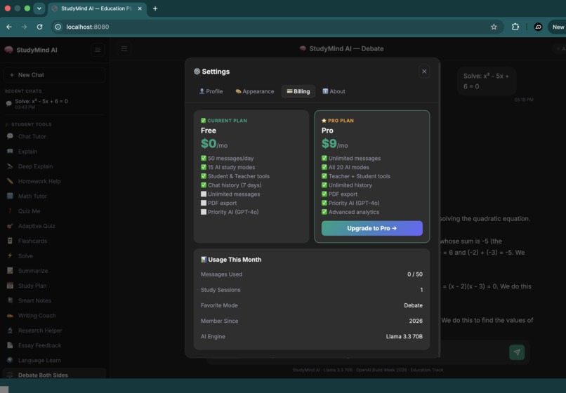
Task: Click the localhost:8080 address bar
Action: point(277,27)
